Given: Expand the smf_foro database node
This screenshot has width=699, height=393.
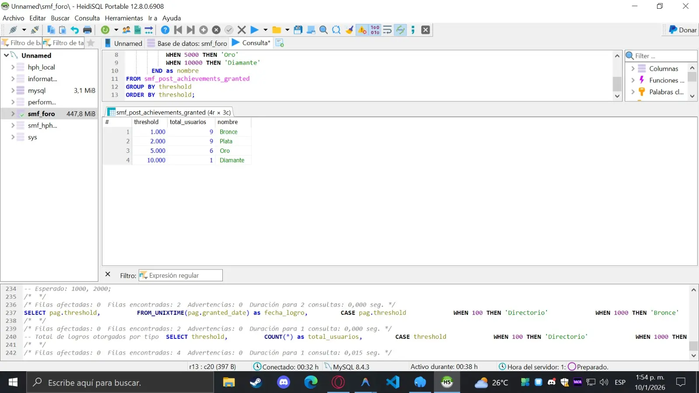Looking at the screenshot, I should [x=13, y=114].
